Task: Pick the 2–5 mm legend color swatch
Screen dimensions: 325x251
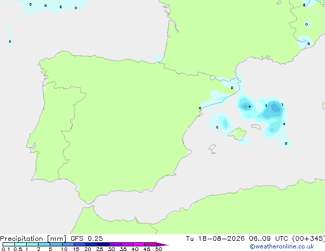Action: click(x=44, y=244)
